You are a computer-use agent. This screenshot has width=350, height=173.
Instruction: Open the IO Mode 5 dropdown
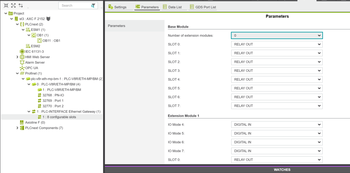click(x=276, y=133)
